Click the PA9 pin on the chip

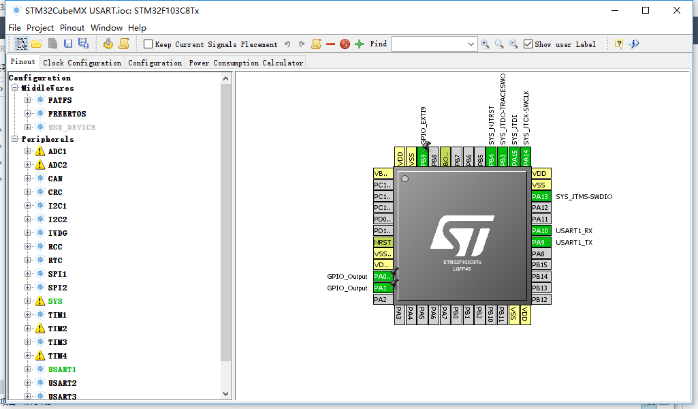pos(541,242)
